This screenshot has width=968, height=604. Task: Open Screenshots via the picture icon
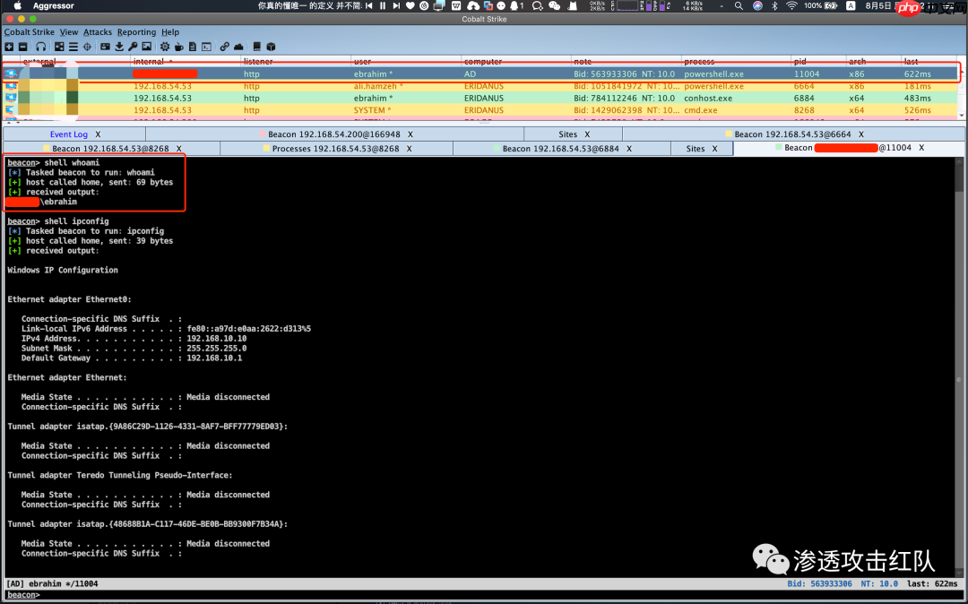(x=146, y=47)
